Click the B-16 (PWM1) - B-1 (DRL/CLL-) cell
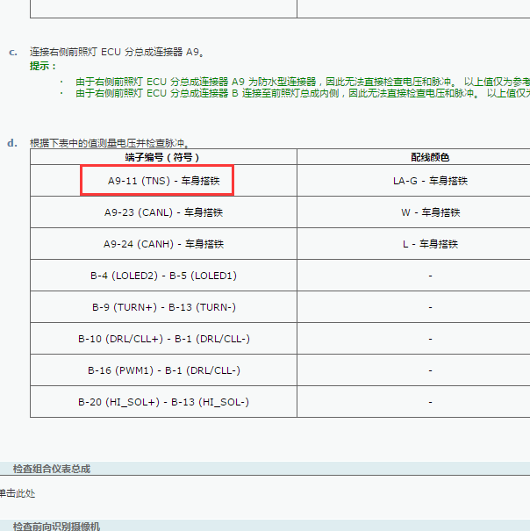Screen dimensions: 530x531 coord(163,370)
